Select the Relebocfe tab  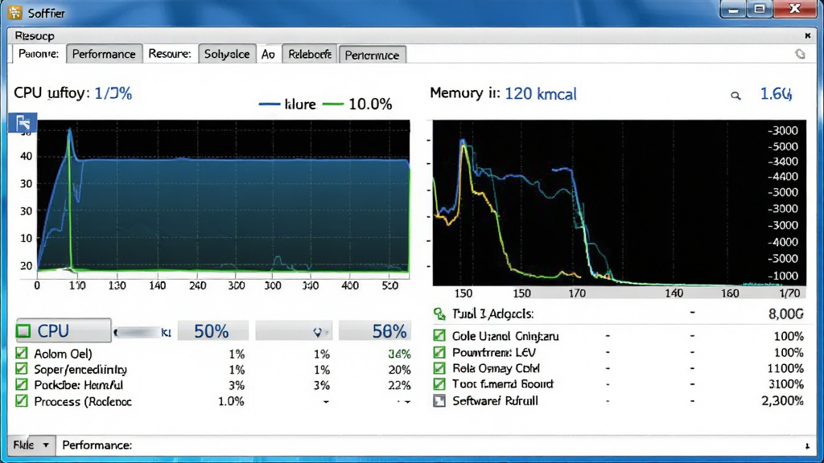[x=310, y=54]
